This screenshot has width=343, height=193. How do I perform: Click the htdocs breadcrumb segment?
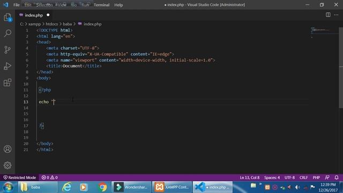tap(51, 24)
